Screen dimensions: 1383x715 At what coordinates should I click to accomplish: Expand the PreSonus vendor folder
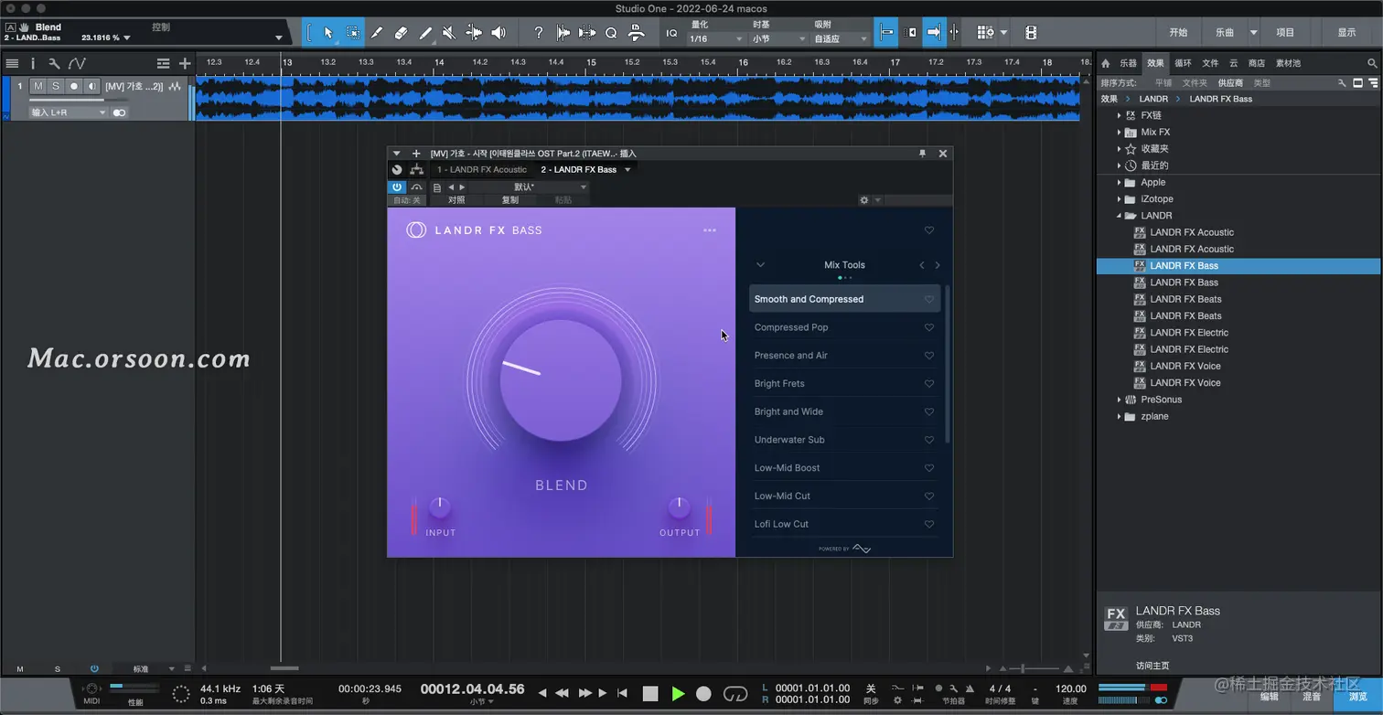[1120, 400]
